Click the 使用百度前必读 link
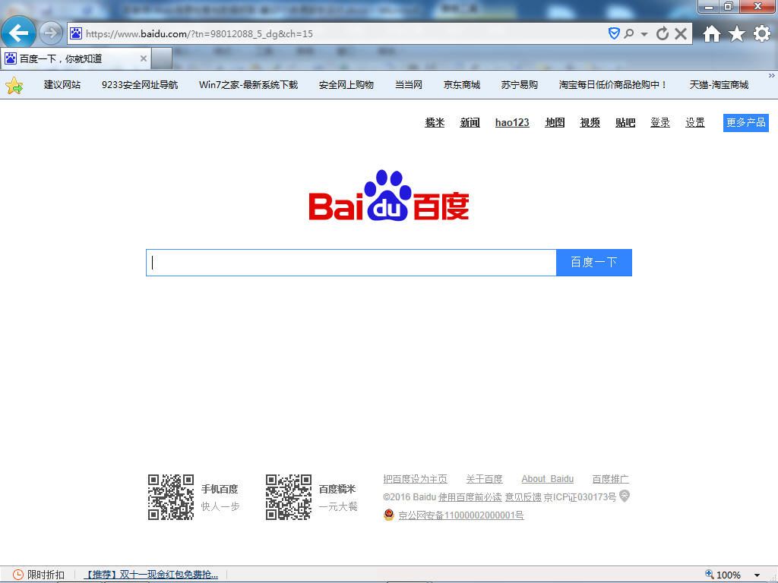778x583 pixels. pyautogui.click(x=470, y=496)
